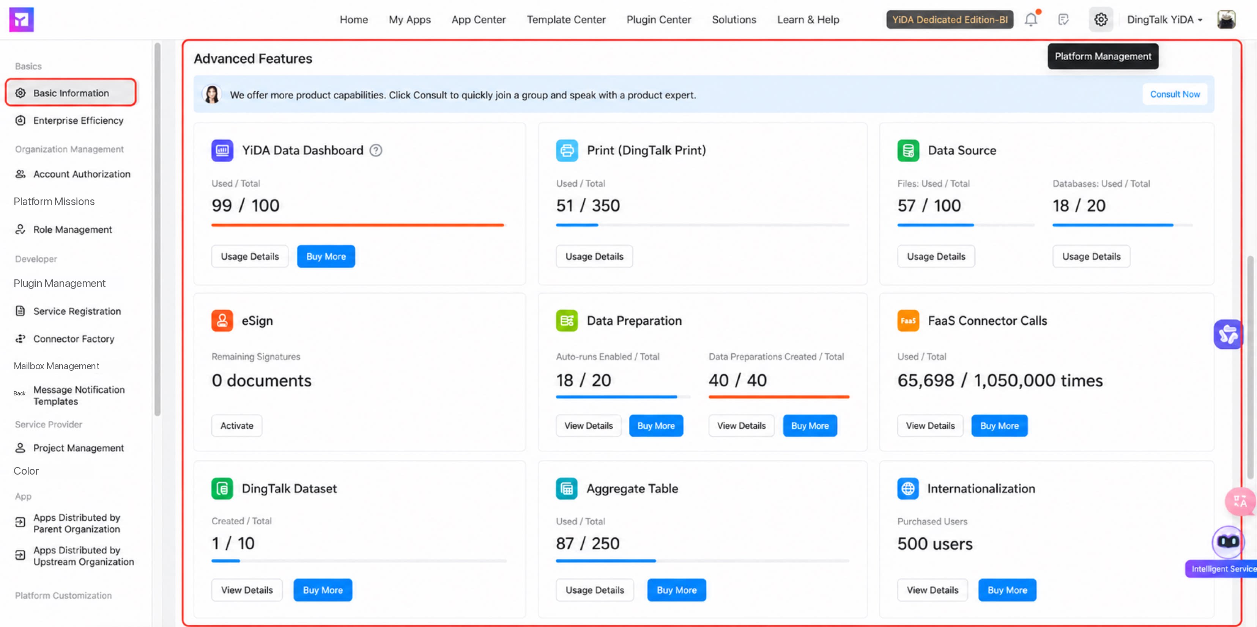Click the FaaS Connector Calls icon
This screenshot has height=627, width=1257.
[907, 321]
